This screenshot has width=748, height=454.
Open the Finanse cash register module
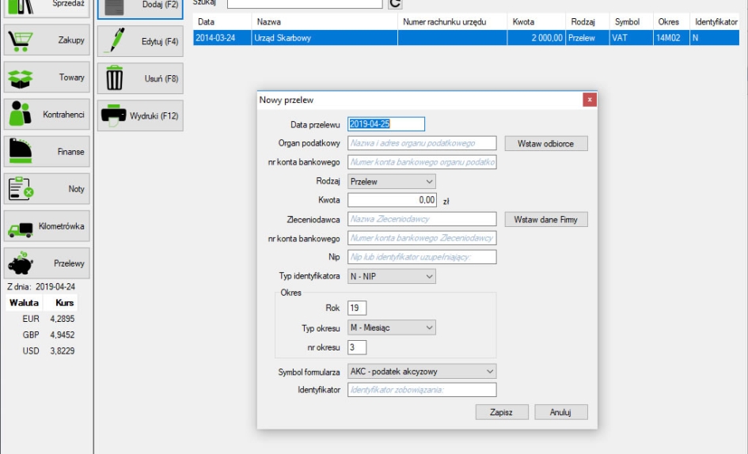[x=47, y=152]
